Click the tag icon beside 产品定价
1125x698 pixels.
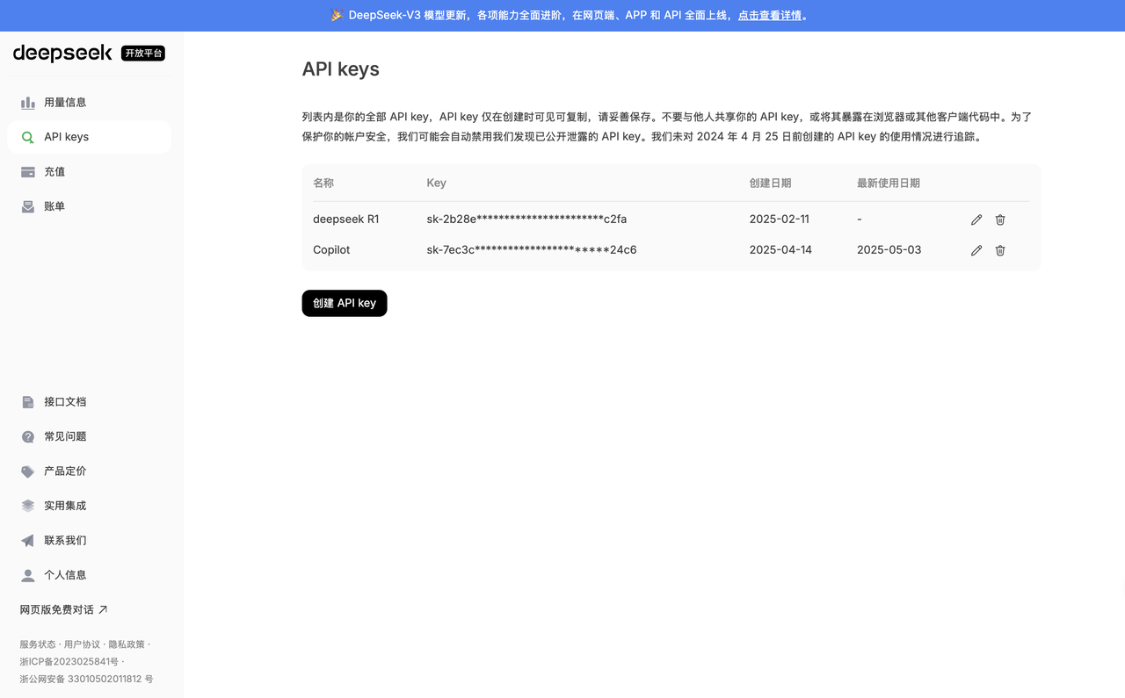(x=28, y=471)
